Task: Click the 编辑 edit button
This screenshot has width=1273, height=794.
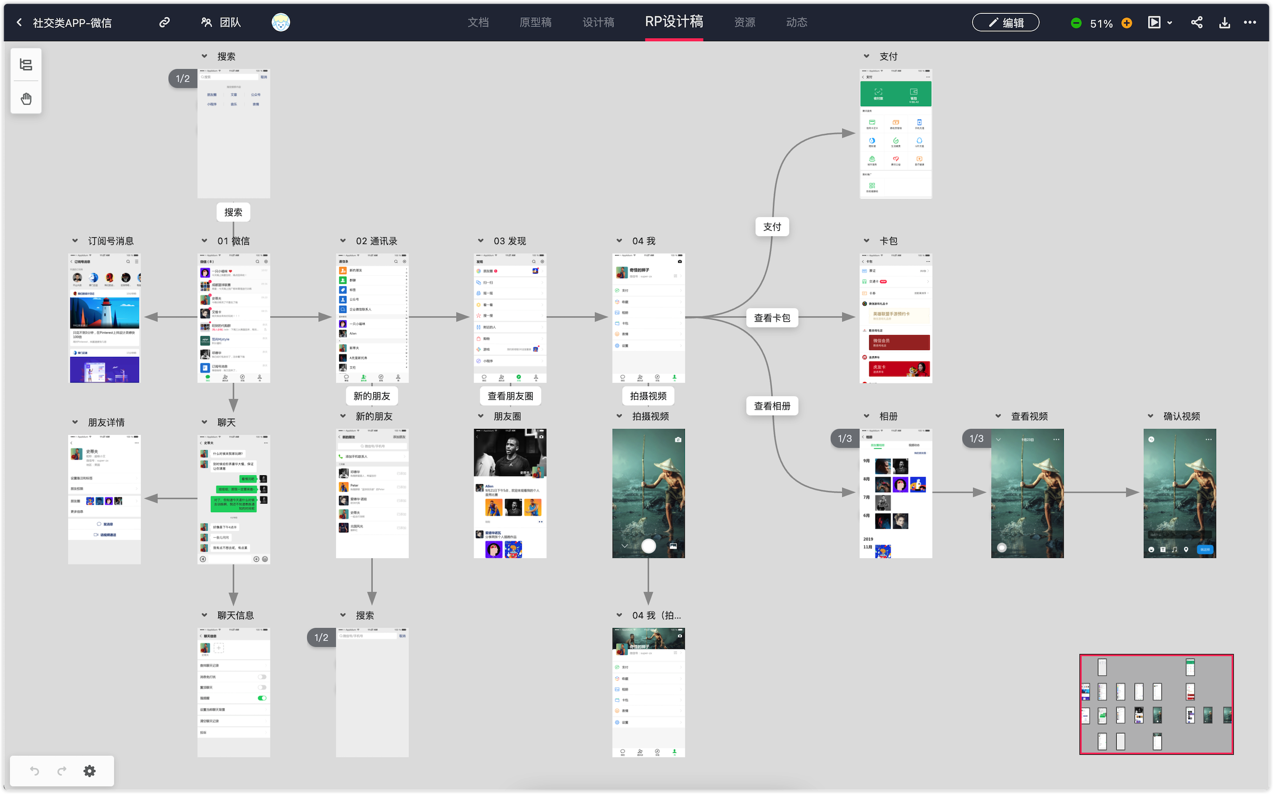Action: tap(1005, 22)
